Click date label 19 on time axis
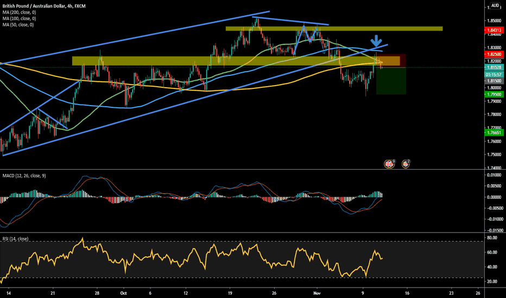 (x=230, y=293)
